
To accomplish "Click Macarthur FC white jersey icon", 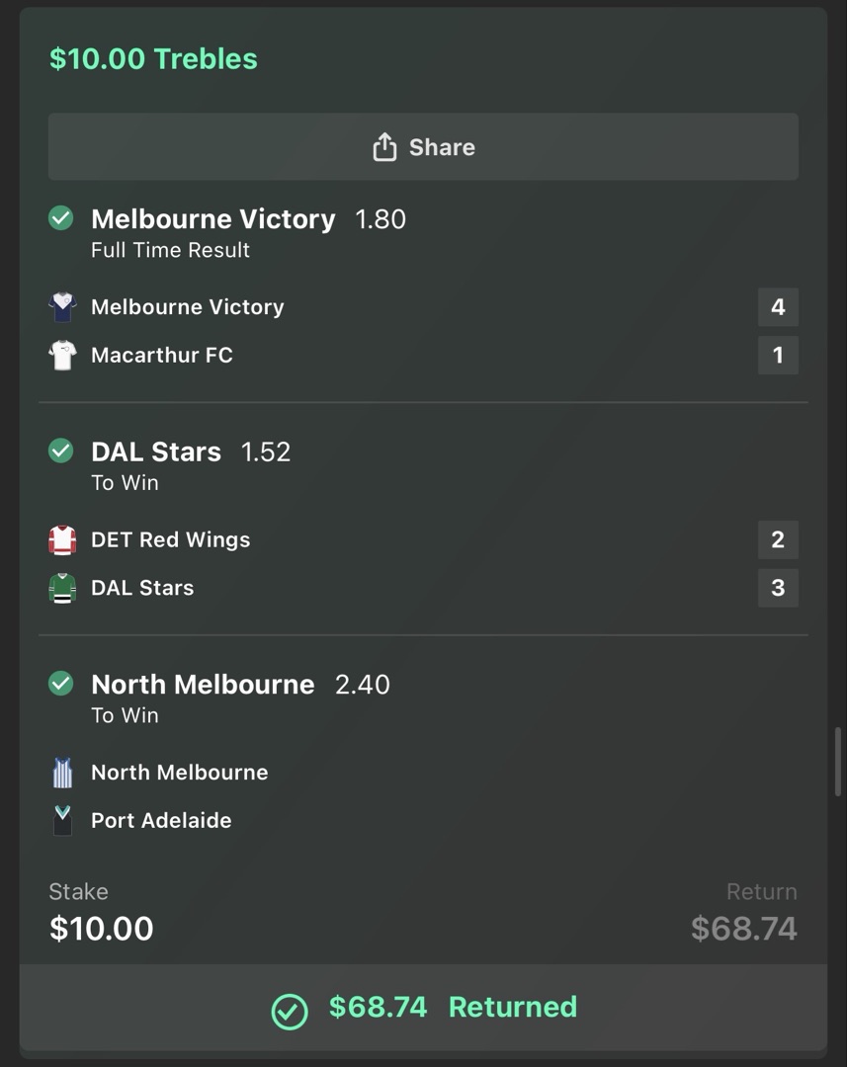I will pyautogui.click(x=62, y=355).
